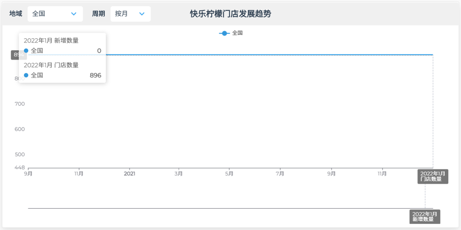Click the 500 label on the y-axis

19,154
